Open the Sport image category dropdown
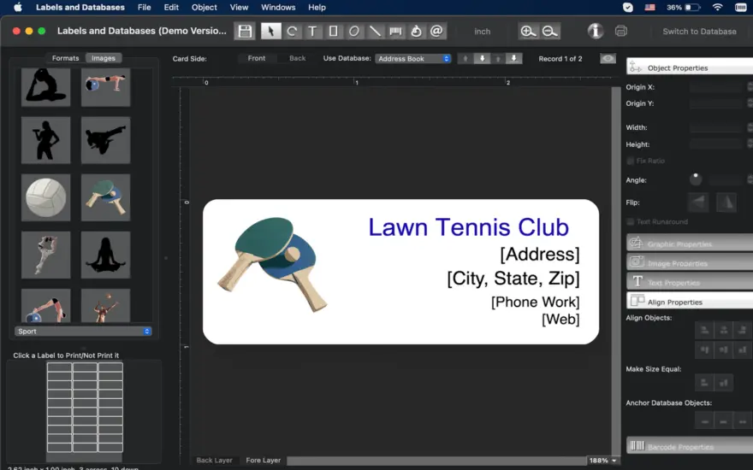The image size is (753, 470). [x=83, y=332]
